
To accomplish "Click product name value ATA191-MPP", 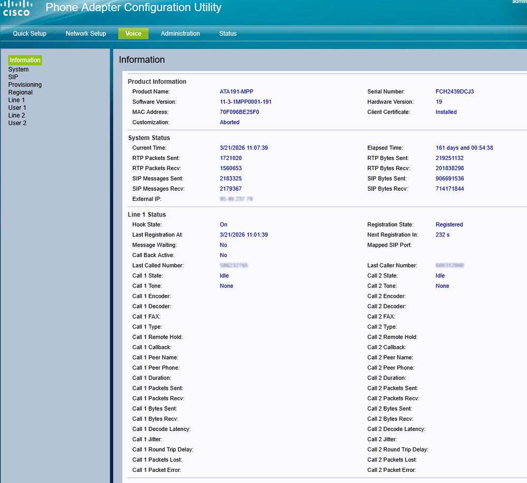I will coord(237,92).
